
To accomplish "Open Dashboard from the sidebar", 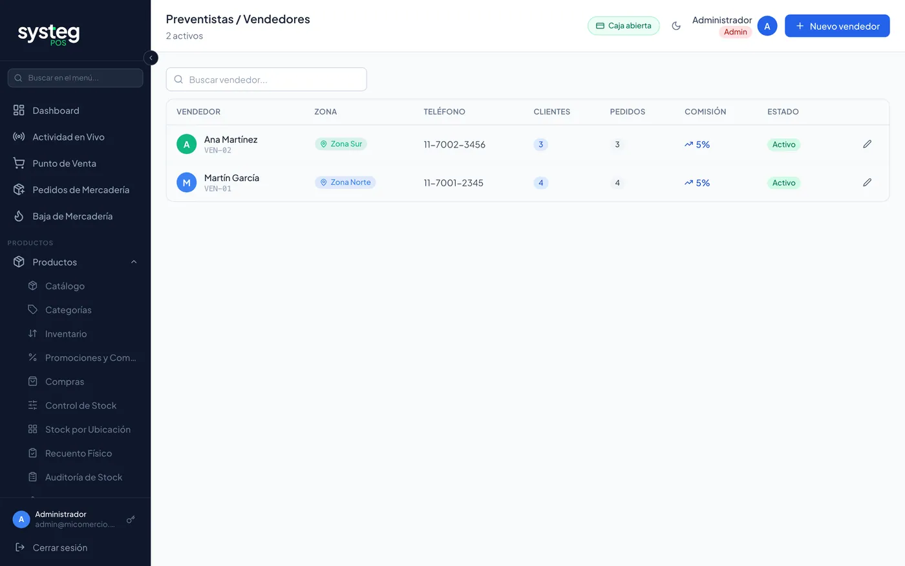I will point(75,111).
